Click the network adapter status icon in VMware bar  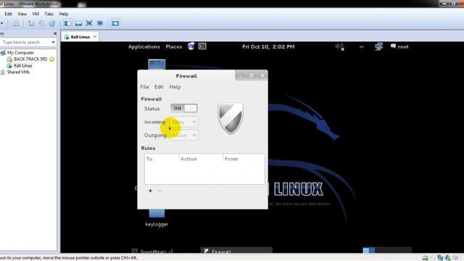click(440, 258)
